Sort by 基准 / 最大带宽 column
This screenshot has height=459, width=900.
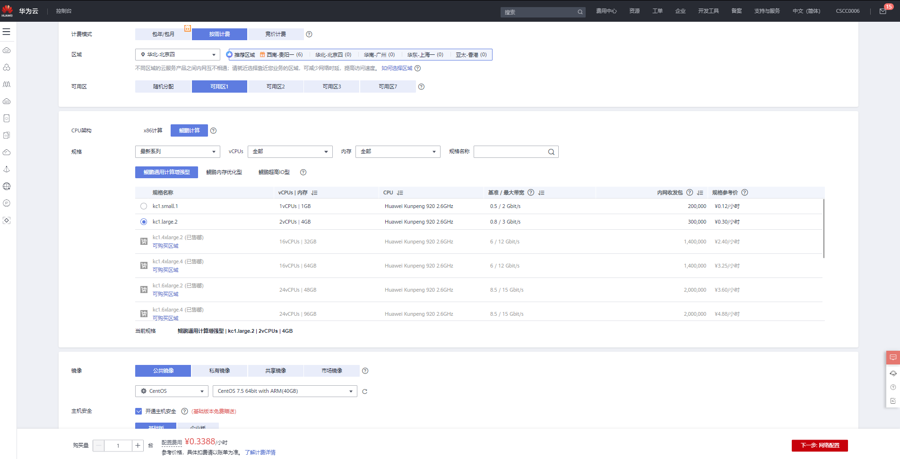pyautogui.click(x=541, y=193)
